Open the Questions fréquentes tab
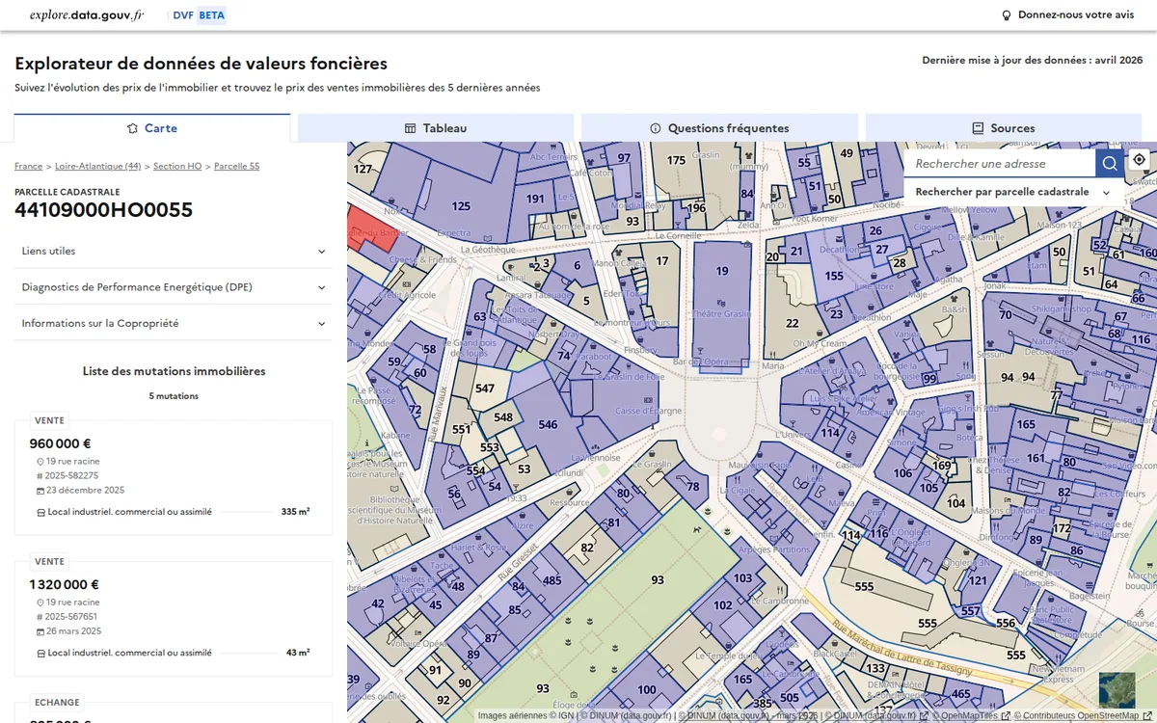1157x723 pixels. (x=719, y=128)
